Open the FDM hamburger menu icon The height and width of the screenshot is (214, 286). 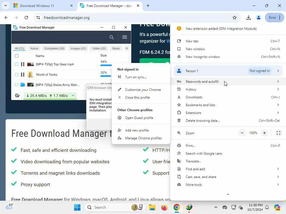click(x=125, y=37)
